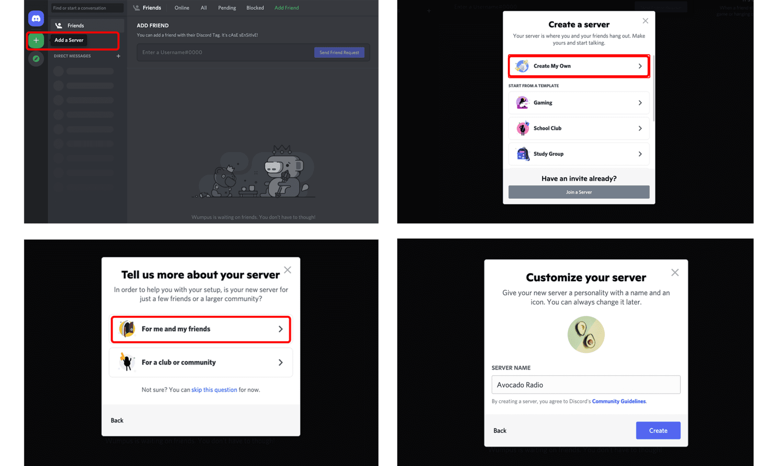This screenshot has width=772, height=466.
Task: Open Explore Public Servers compass icon
Action: tap(36, 59)
